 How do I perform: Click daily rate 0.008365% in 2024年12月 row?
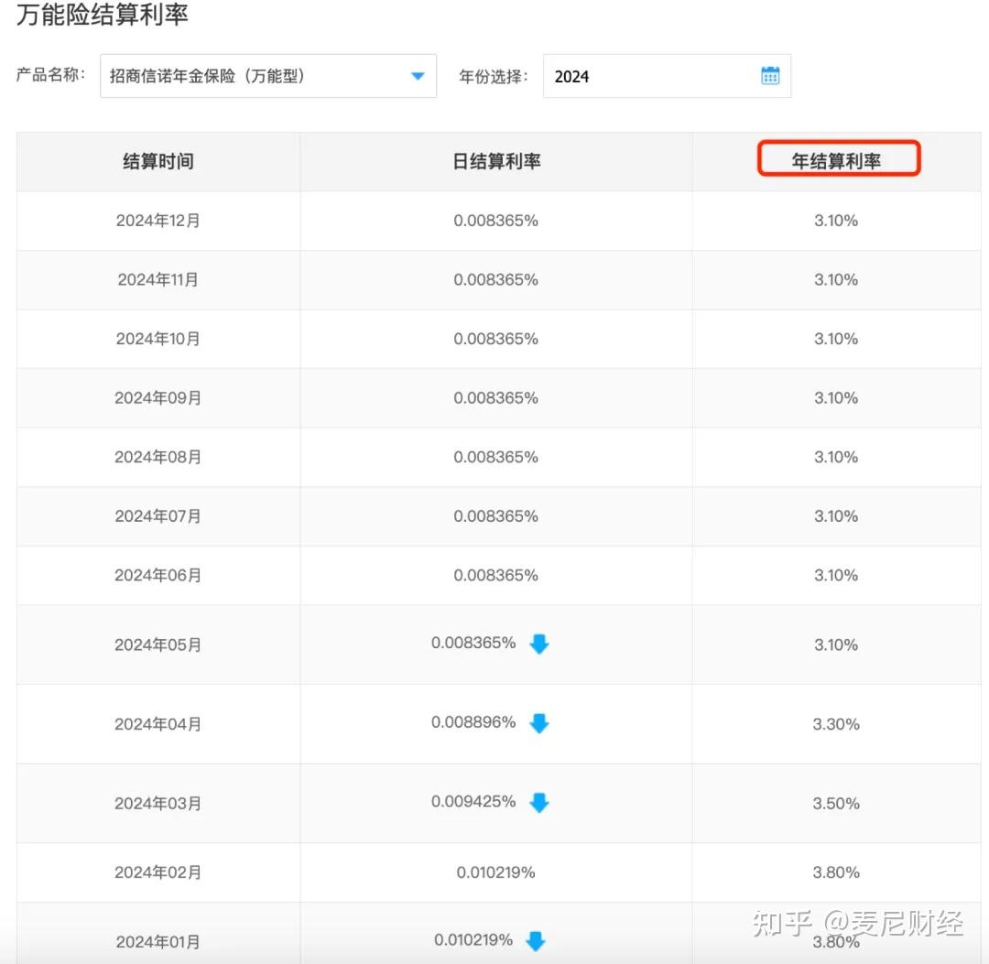click(x=495, y=221)
